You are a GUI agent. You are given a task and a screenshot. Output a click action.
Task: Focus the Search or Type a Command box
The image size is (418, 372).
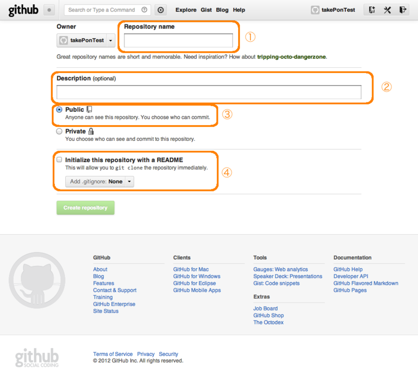point(108,10)
